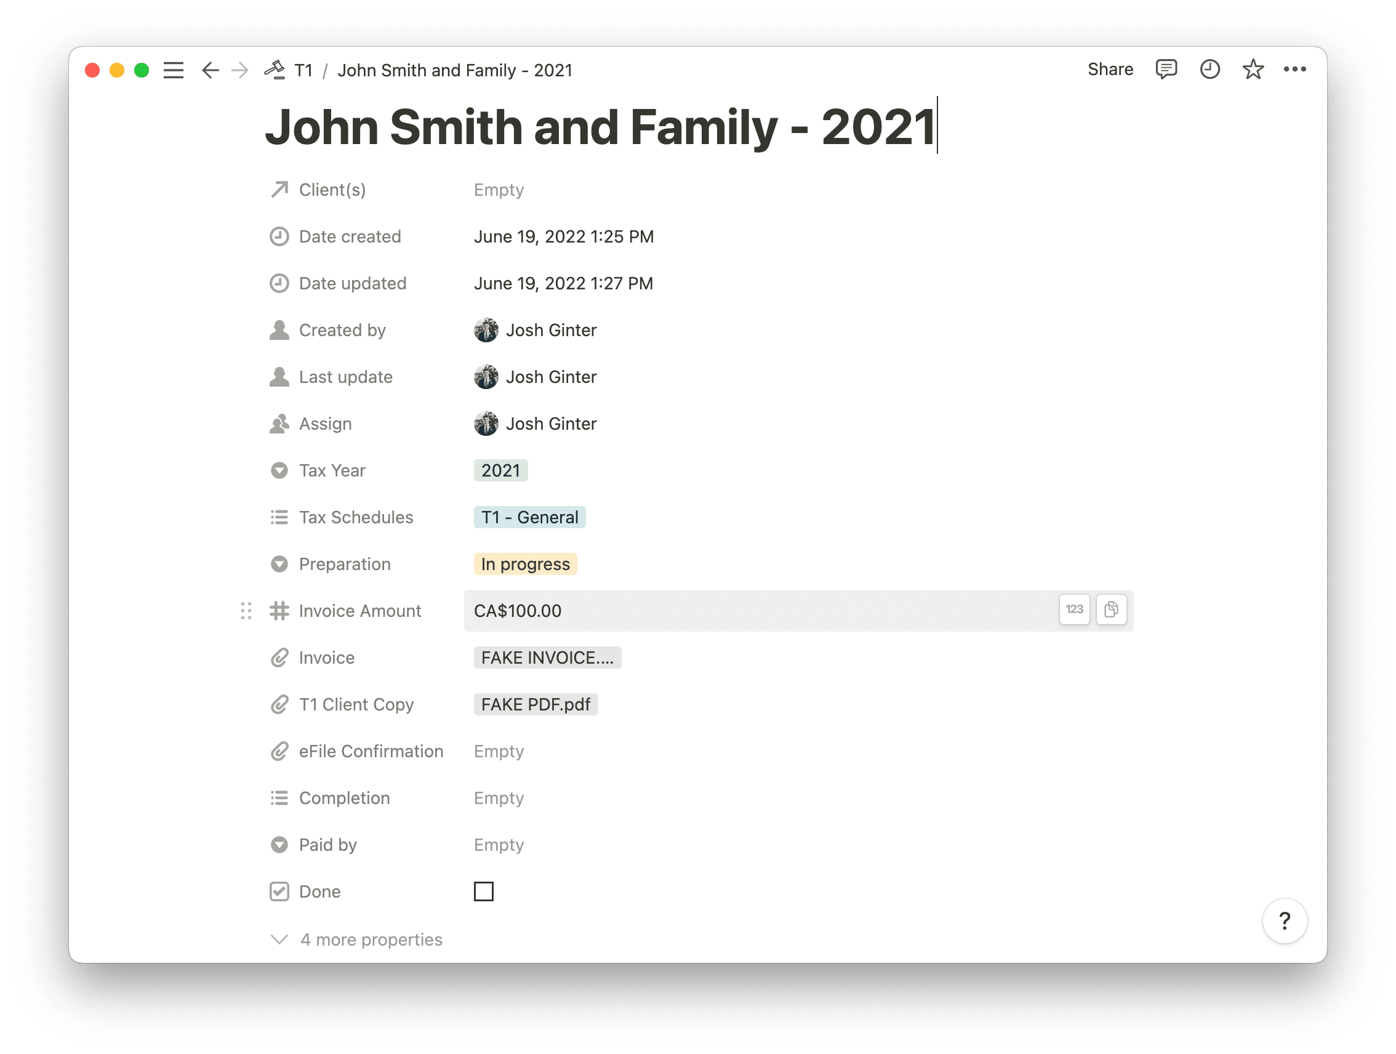Click the Tax Year select icon
Viewport: 1396px width, 1054px height.
[x=279, y=470]
